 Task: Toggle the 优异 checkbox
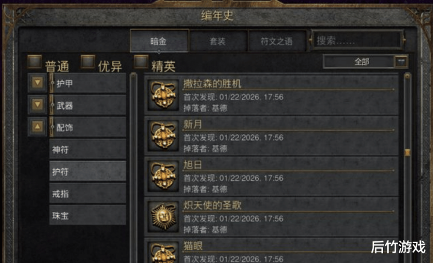pyautogui.click(x=88, y=61)
